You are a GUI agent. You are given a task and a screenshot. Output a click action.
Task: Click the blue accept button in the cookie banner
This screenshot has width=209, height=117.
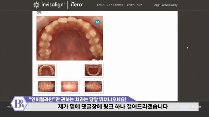point(185,107)
